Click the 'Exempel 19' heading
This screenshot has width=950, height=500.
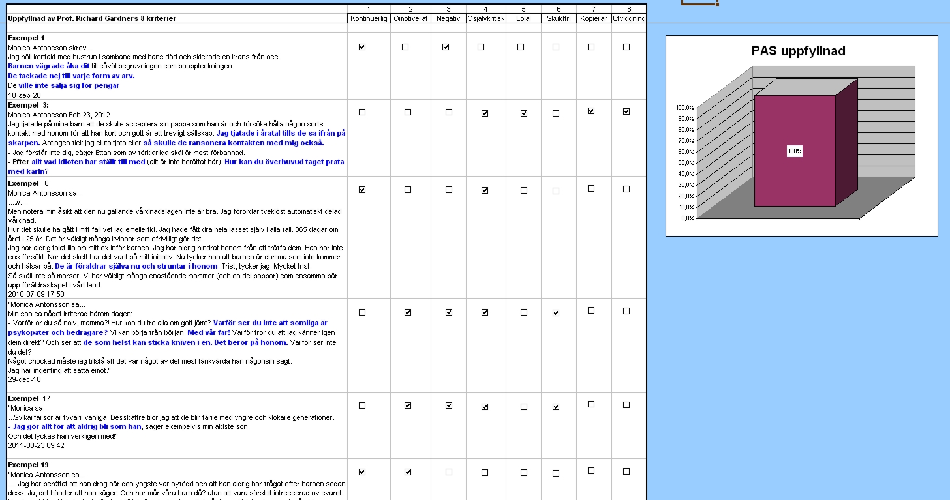tap(28, 465)
